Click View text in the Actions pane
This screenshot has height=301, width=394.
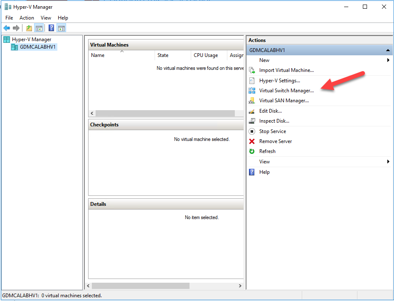point(265,162)
